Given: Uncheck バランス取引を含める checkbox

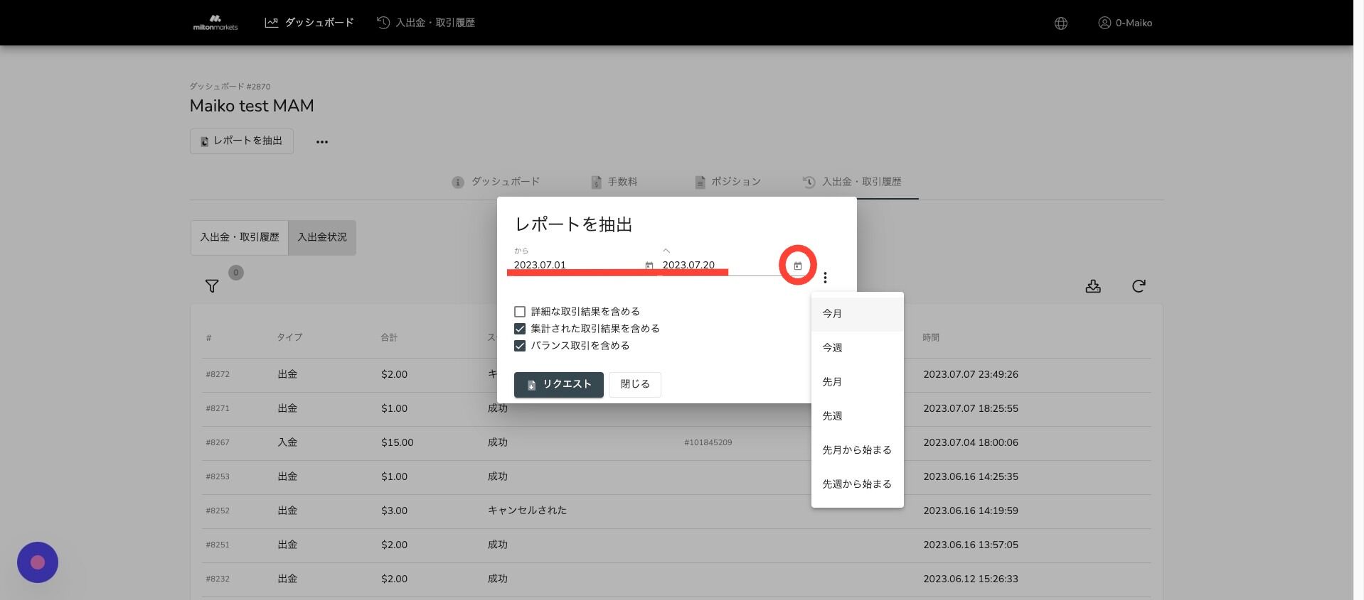Looking at the screenshot, I should coord(520,346).
